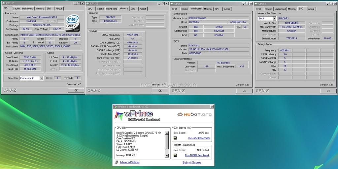Image resolution: width=338 pixels, height=169 pixels.
Task: Click the Kingston manufacturer field
Action: pos(291,31)
